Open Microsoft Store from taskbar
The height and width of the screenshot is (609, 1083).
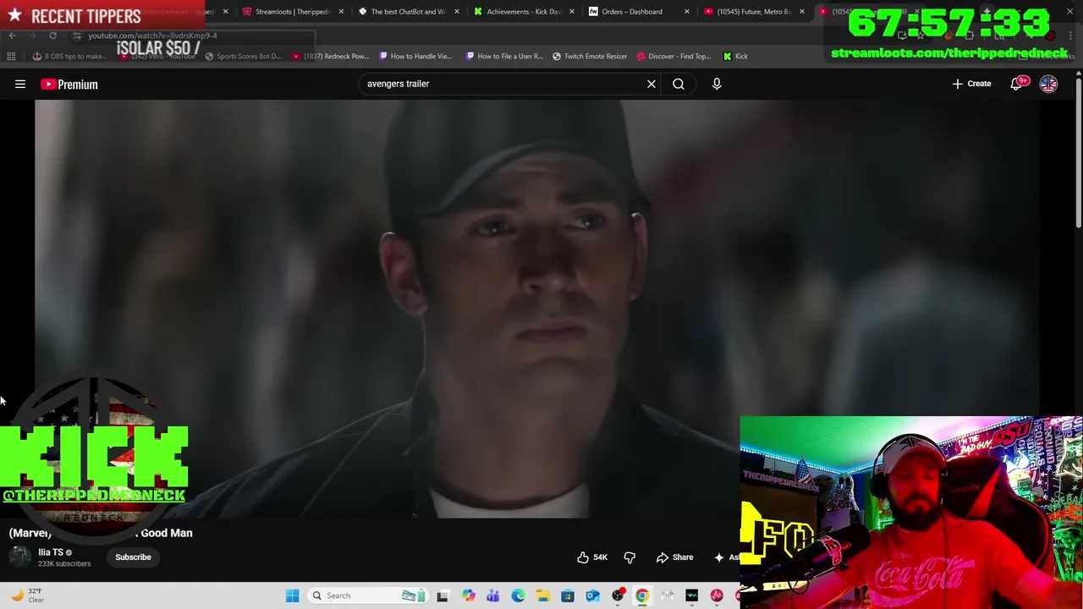point(568,595)
